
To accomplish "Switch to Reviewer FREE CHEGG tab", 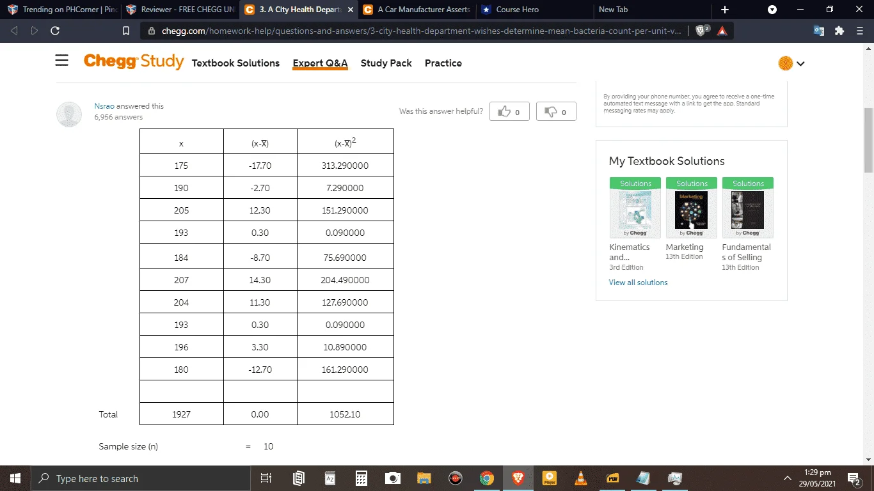I will (179, 10).
